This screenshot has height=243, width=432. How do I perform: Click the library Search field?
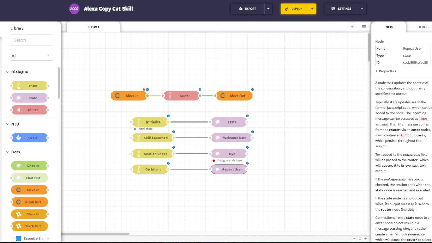click(x=31, y=40)
